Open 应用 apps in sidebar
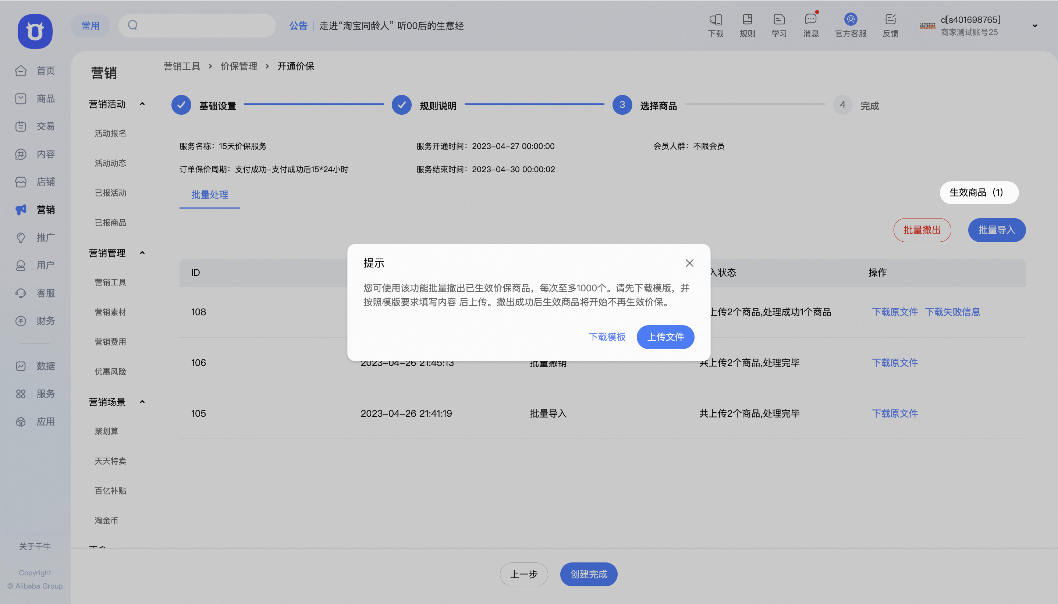 tap(35, 422)
